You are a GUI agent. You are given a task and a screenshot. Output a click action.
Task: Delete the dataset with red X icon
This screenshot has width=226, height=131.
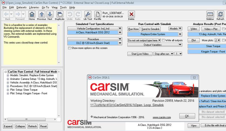131,14
